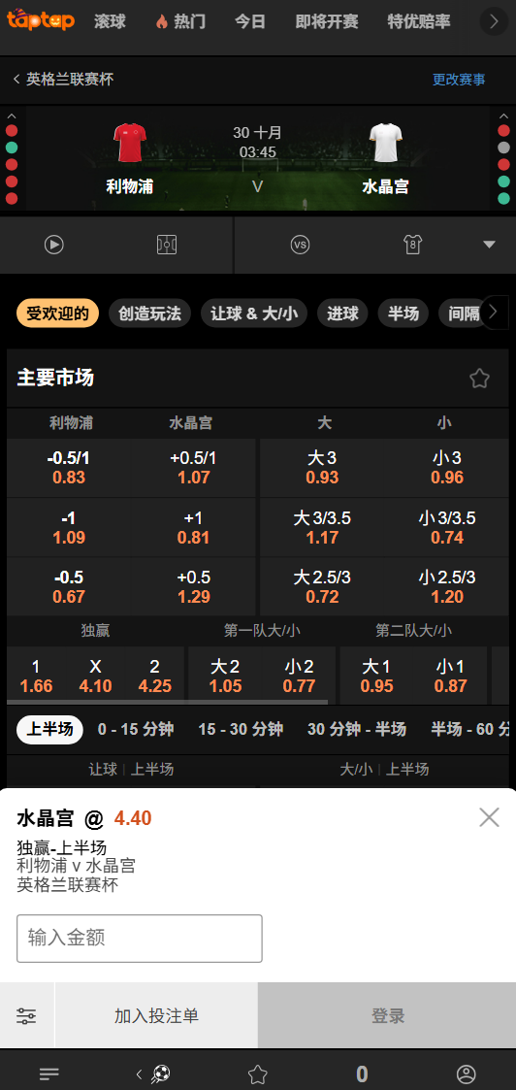Pick 小 2.5/3 at 1.20
This screenshot has height=1090, width=516.
pos(447,586)
